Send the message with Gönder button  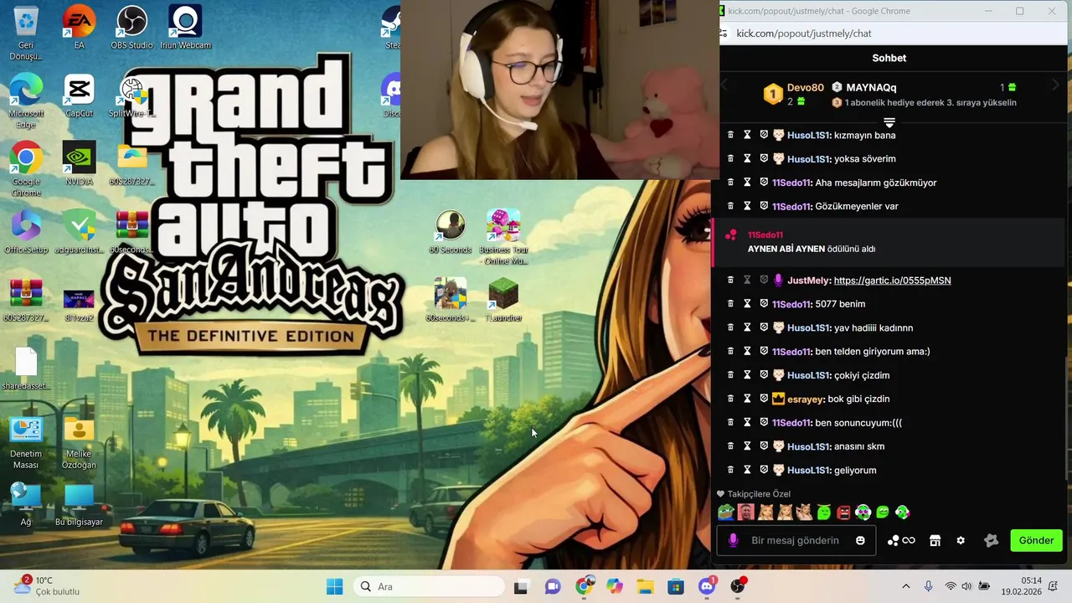pyautogui.click(x=1036, y=540)
